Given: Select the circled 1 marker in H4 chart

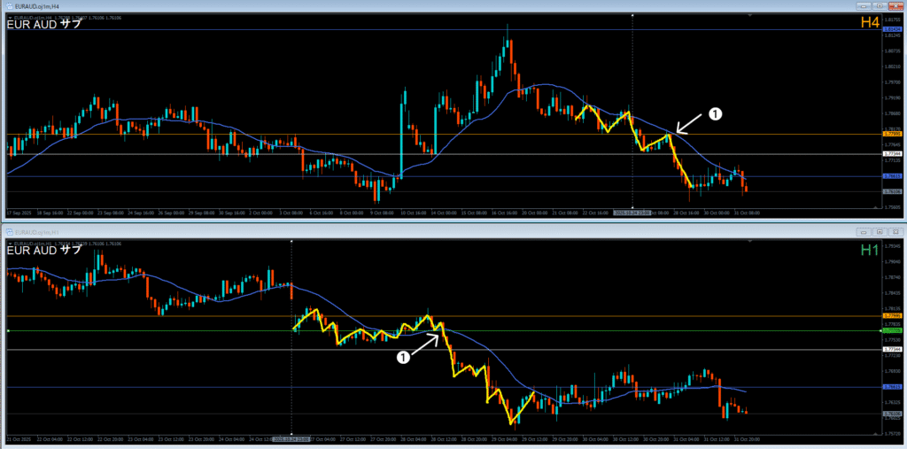Looking at the screenshot, I should 717,114.
